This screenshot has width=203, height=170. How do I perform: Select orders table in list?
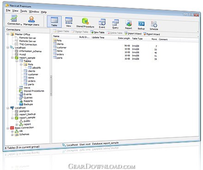tap(59, 54)
